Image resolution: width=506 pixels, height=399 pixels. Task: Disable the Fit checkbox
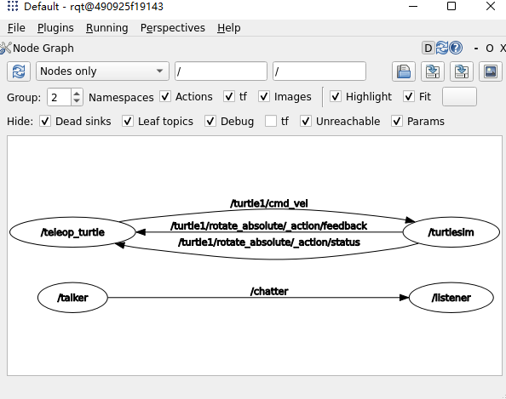tap(409, 96)
